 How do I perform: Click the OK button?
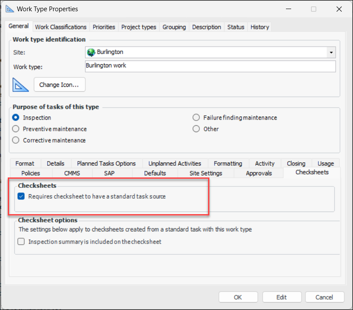point(238,297)
